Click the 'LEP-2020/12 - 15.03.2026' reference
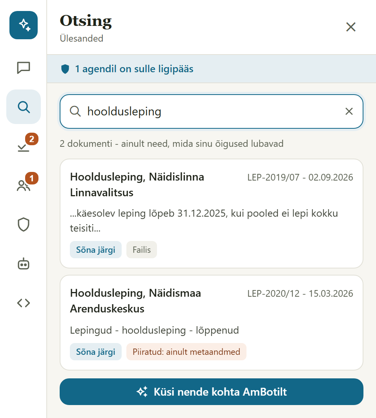 pyautogui.click(x=300, y=294)
